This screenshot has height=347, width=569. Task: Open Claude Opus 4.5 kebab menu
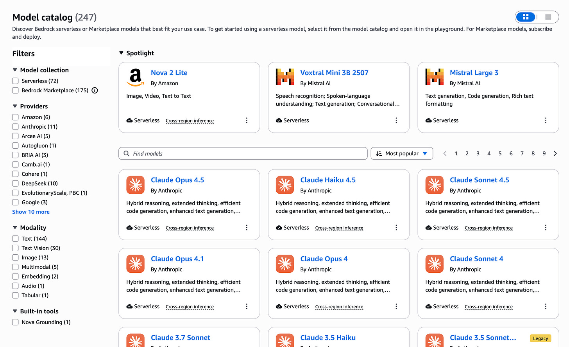[247, 228]
